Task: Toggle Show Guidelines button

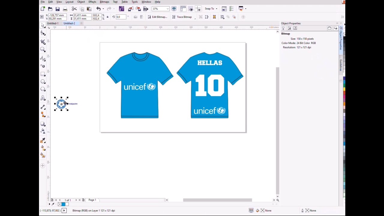Action: 198,9
